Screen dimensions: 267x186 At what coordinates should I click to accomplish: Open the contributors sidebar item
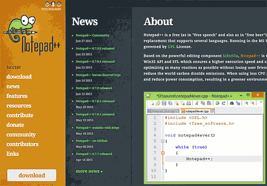(23, 144)
